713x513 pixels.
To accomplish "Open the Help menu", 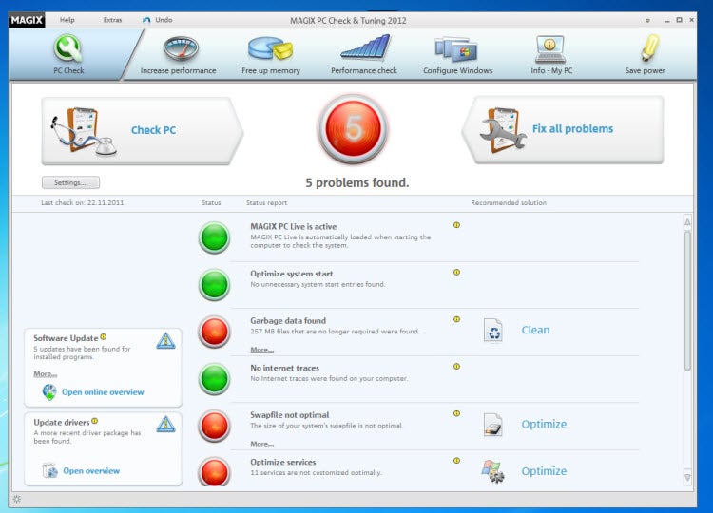I will 67,20.
